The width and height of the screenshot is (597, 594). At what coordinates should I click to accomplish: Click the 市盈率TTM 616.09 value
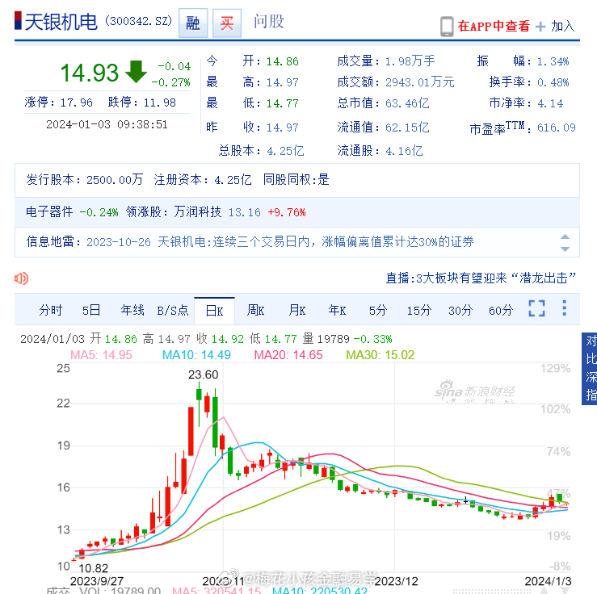point(557,128)
